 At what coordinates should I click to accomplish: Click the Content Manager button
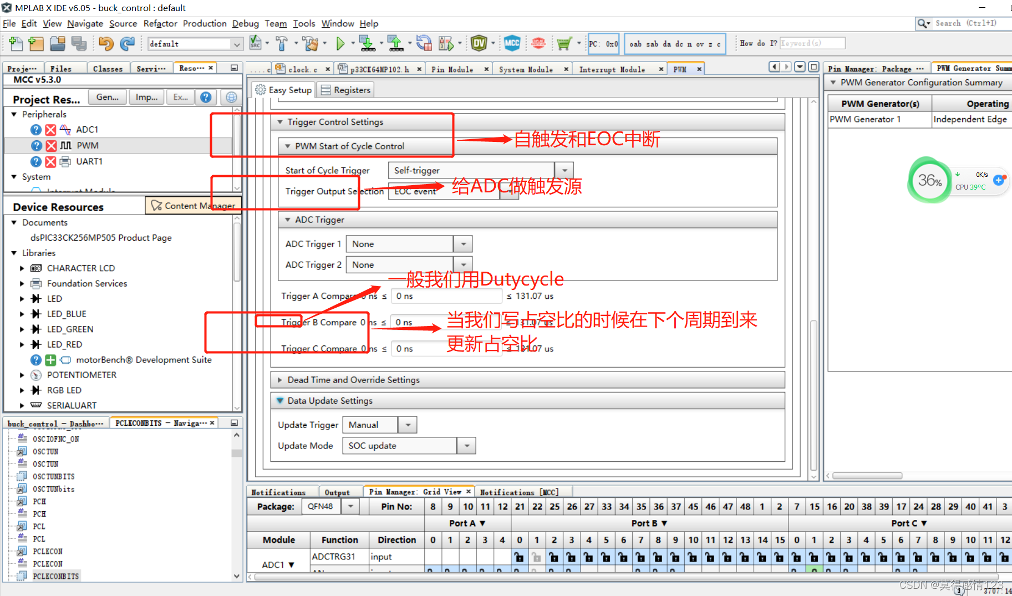click(193, 206)
